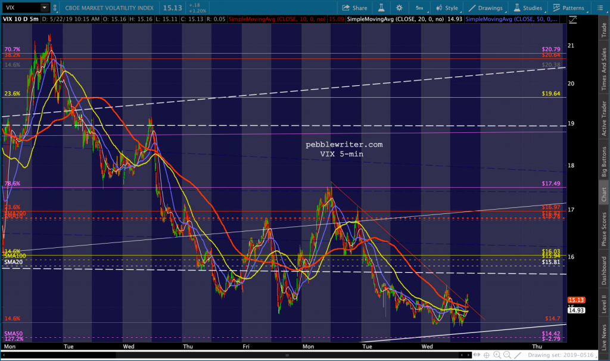Click the $17.49 magenta level label
Viewport: 610px width, 361px height.
pos(551,183)
